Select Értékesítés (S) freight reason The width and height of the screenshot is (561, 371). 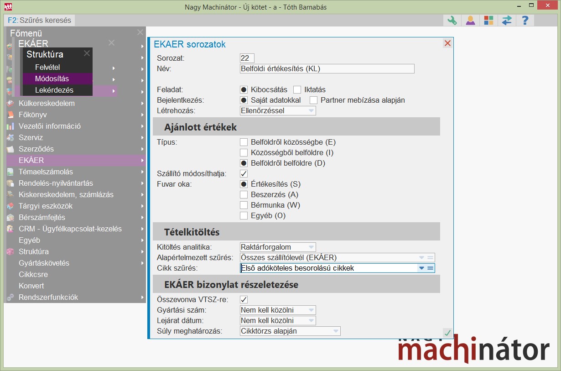(x=244, y=184)
